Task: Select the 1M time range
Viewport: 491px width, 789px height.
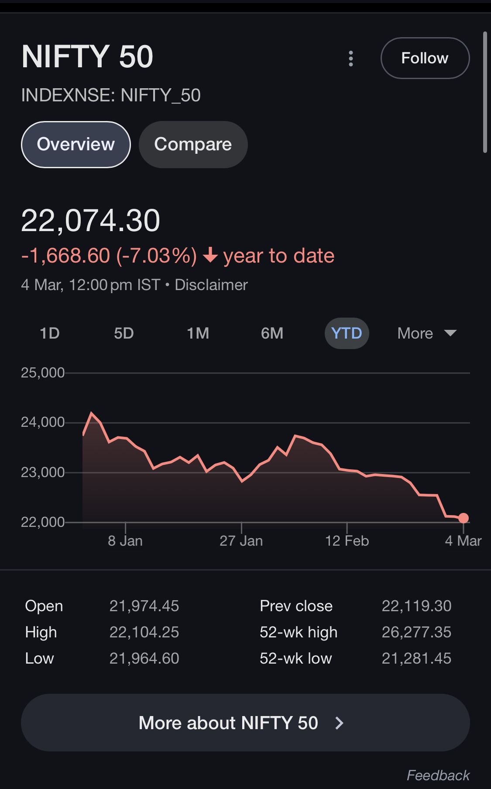Action: (198, 333)
